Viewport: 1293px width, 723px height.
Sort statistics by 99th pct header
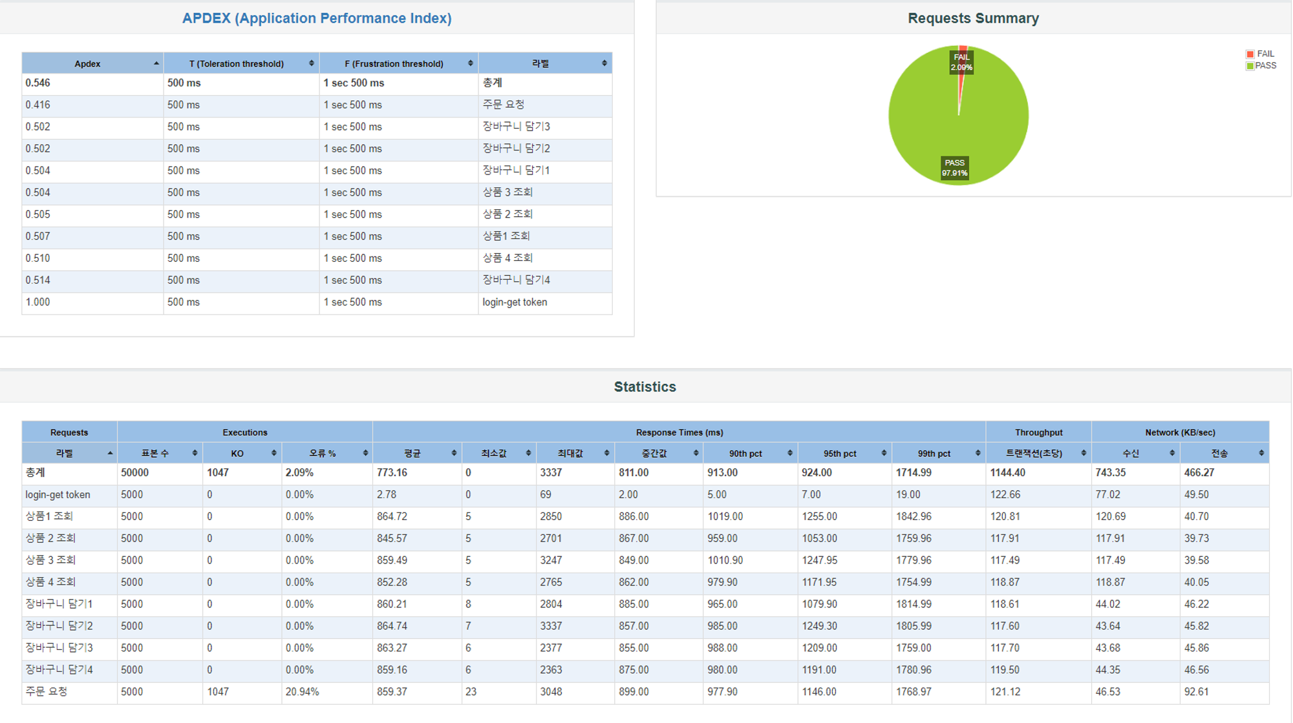[x=934, y=454]
